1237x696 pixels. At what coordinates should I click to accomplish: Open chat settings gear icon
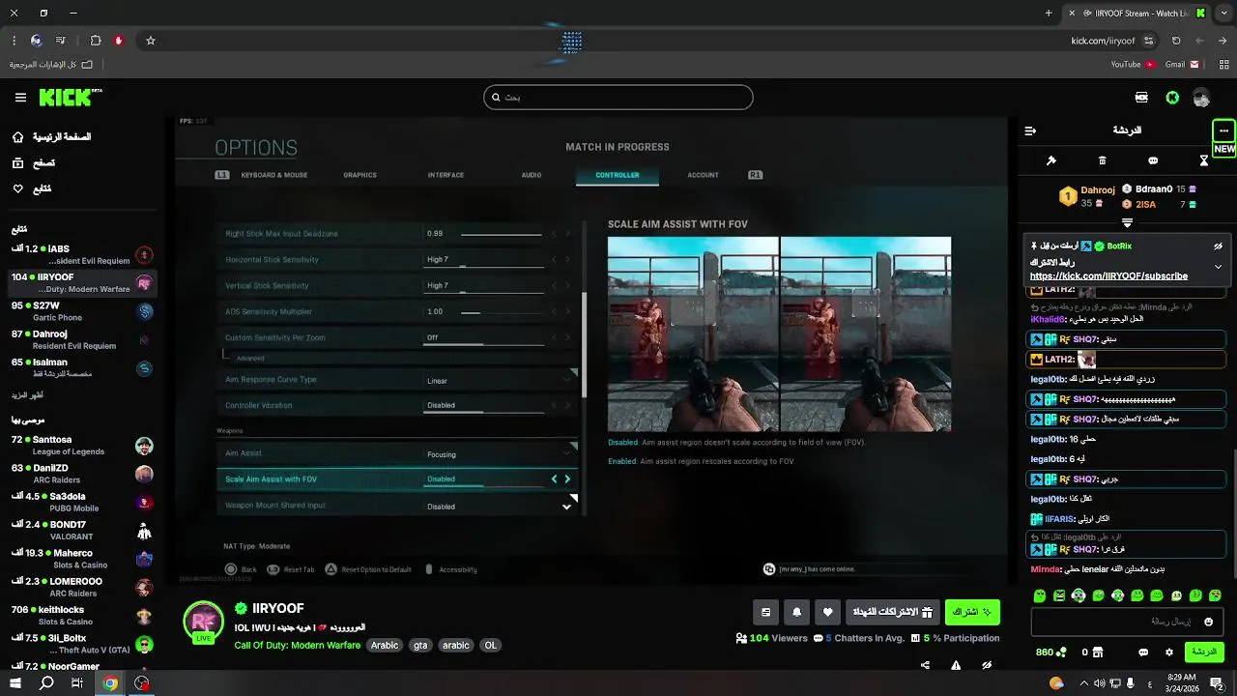coord(1169,652)
